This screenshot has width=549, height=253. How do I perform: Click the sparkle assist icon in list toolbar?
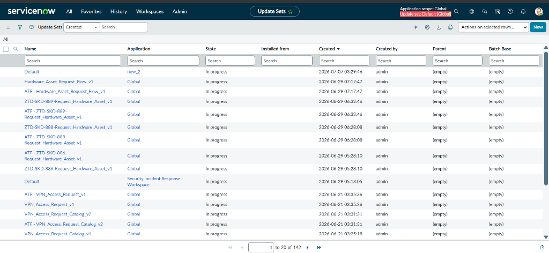416,27
